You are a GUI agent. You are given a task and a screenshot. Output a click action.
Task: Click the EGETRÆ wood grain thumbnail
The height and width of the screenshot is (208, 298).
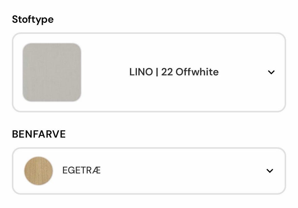pyautogui.click(x=38, y=171)
